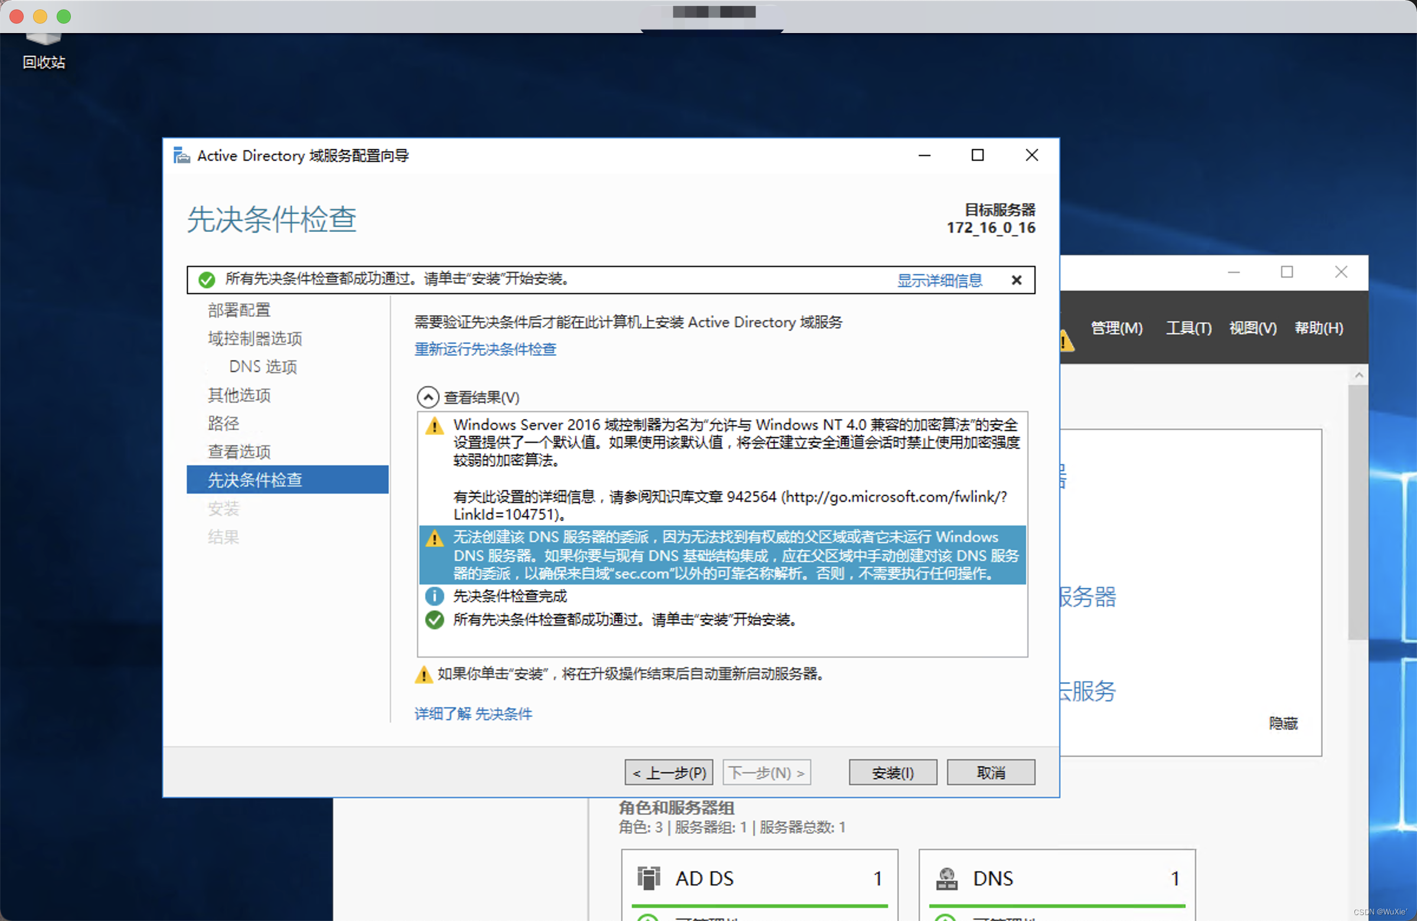Click the Cancel (取消) button
Screen dimensions: 1417x921
[991, 772]
